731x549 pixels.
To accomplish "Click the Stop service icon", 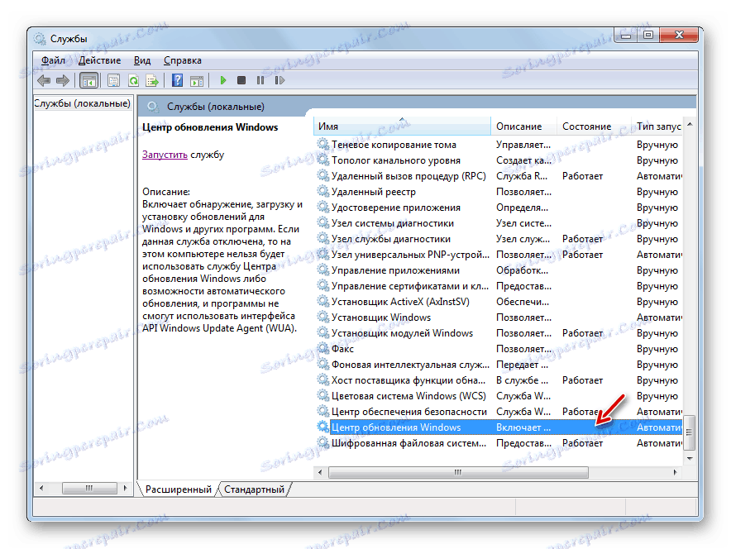I will pos(241,81).
